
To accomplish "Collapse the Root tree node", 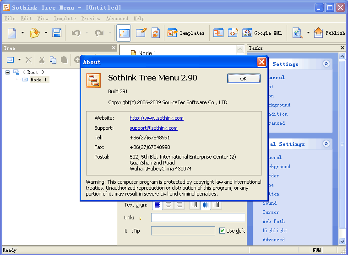I will point(8,72).
